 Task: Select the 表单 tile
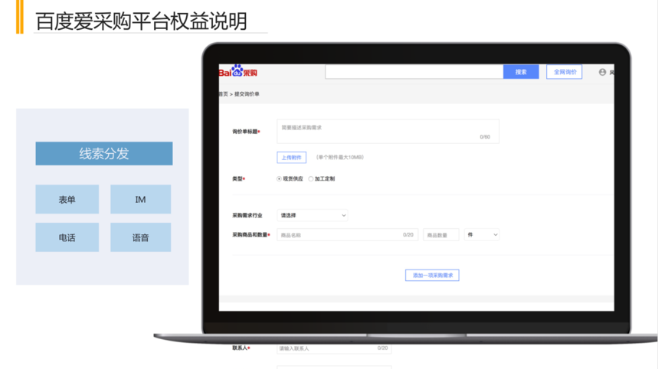67,199
